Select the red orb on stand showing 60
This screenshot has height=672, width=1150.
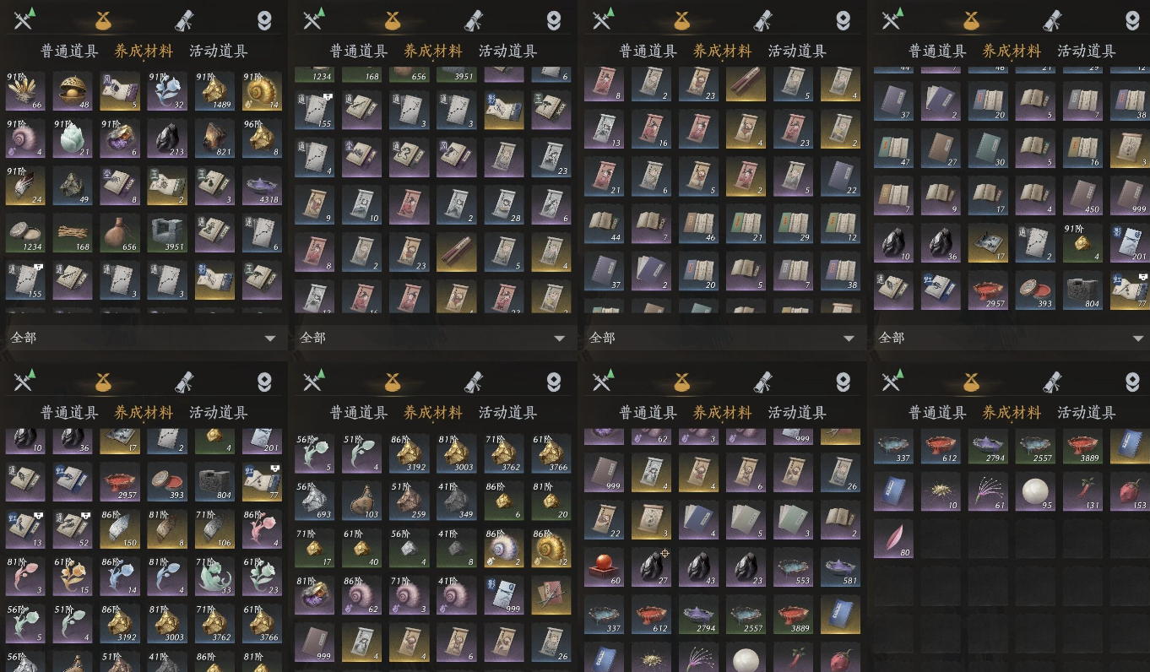pyautogui.click(x=605, y=567)
